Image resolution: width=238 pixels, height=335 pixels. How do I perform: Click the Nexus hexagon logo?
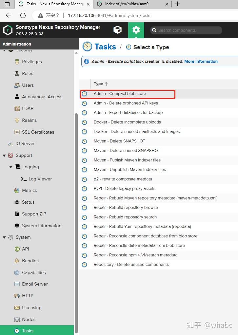tap(8, 30)
